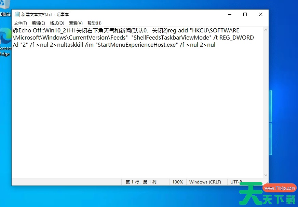Place cursor before @Echo Off text
This screenshot has height=207, width=298.
point(13,30)
